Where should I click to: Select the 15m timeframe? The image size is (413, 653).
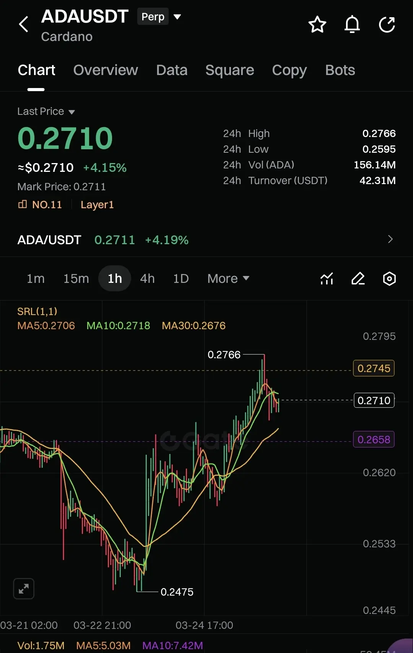click(x=76, y=279)
